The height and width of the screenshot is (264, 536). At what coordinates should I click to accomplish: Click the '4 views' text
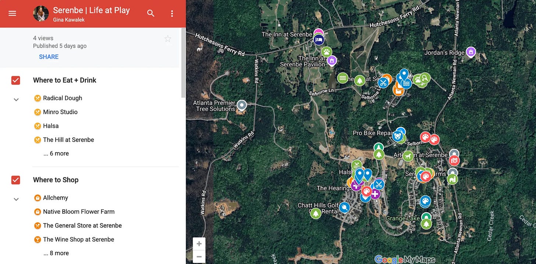coord(43,38)
